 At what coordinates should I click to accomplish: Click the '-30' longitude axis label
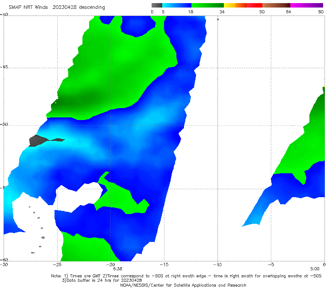(4, 265)
